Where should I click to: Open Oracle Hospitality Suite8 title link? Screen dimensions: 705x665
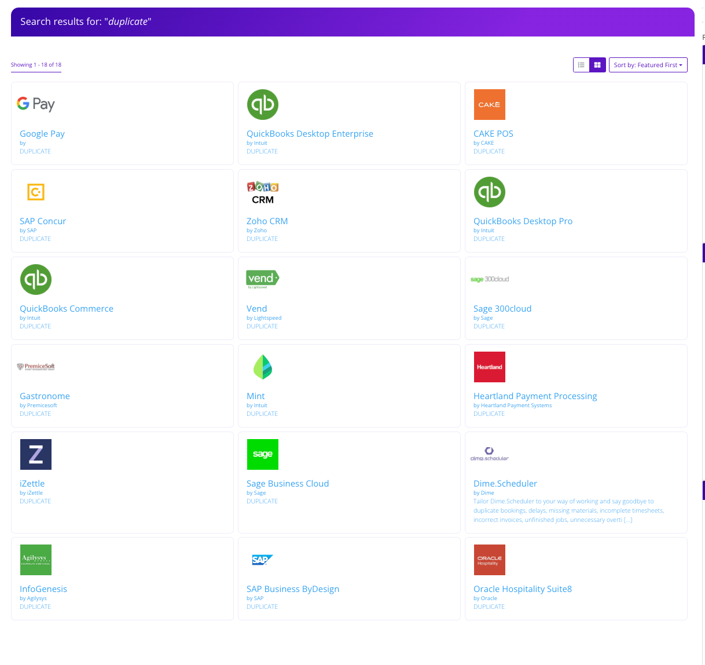tap(523, 589)
